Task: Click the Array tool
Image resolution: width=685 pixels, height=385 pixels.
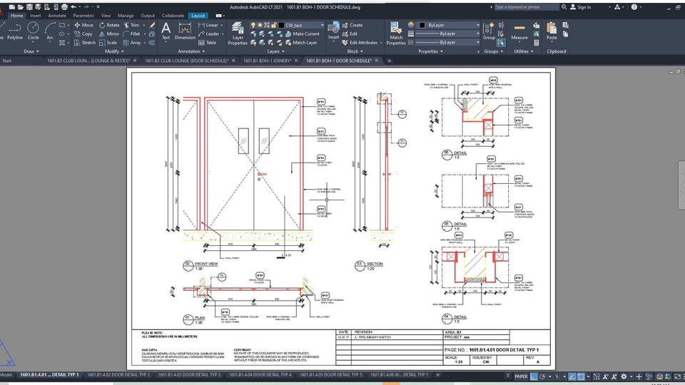Action: click(132, 43)
